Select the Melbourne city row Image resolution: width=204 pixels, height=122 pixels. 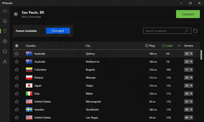click(106, 62)
